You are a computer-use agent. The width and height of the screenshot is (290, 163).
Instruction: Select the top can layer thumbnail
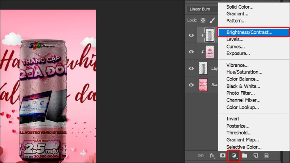(210, 35)
